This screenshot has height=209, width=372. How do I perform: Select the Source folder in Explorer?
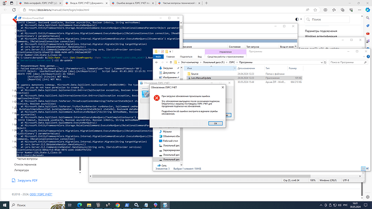click(x=195, y=74)
